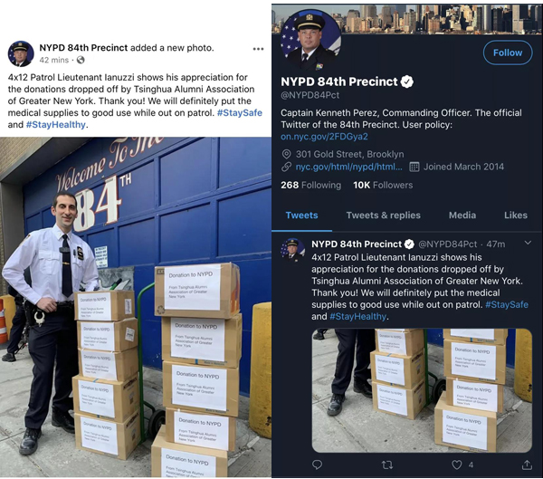
Task: Like the tweet with heart icon
Action: 457,465
